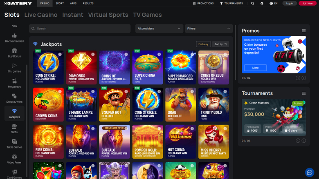Select Buy Bonus gift icon in sidebar

(14, 51)
